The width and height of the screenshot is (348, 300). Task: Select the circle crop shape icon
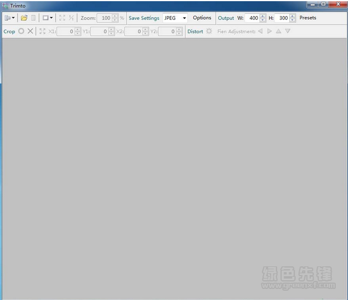pos(22,31)
